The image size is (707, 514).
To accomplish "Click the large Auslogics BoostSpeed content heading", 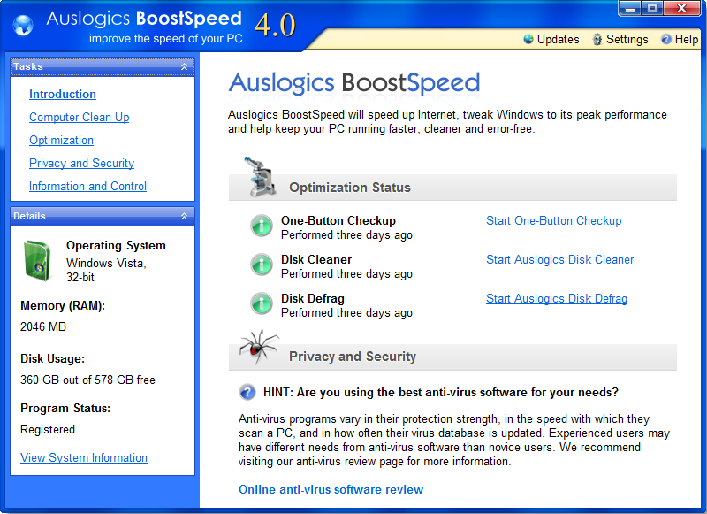I will [354, 83].
